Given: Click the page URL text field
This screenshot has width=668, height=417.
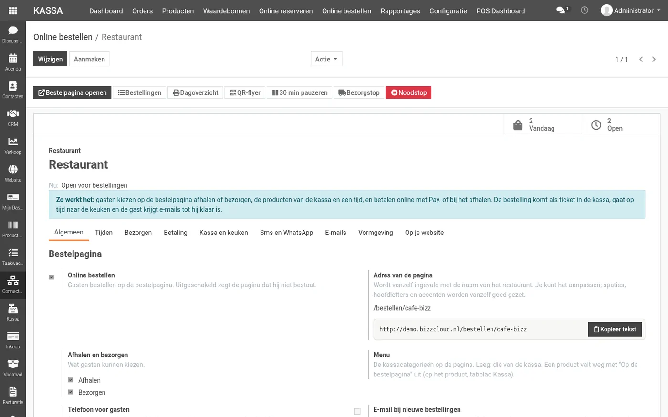Looking at the screenshot, I should pos(480,329).
